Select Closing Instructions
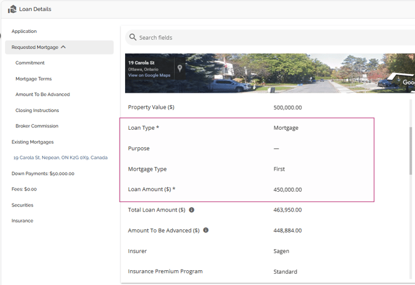Viewport: 415px width, 285px height. pos(37,111)
